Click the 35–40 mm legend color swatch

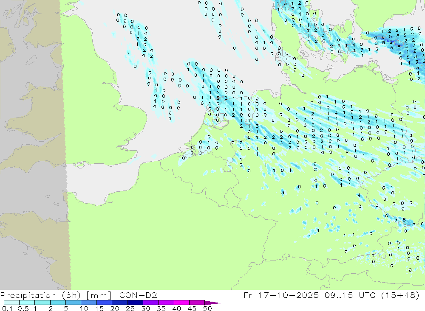pyautogui.click(x=166, y=303)
